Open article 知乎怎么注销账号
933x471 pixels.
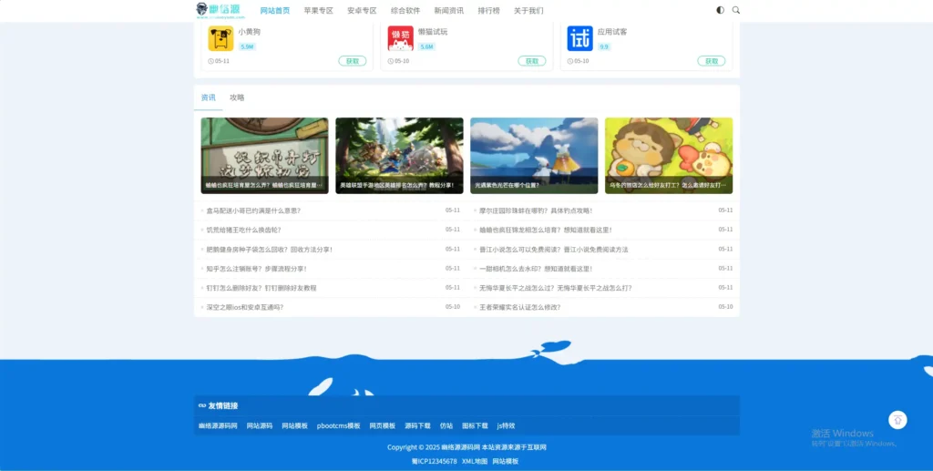pos(256,269)
